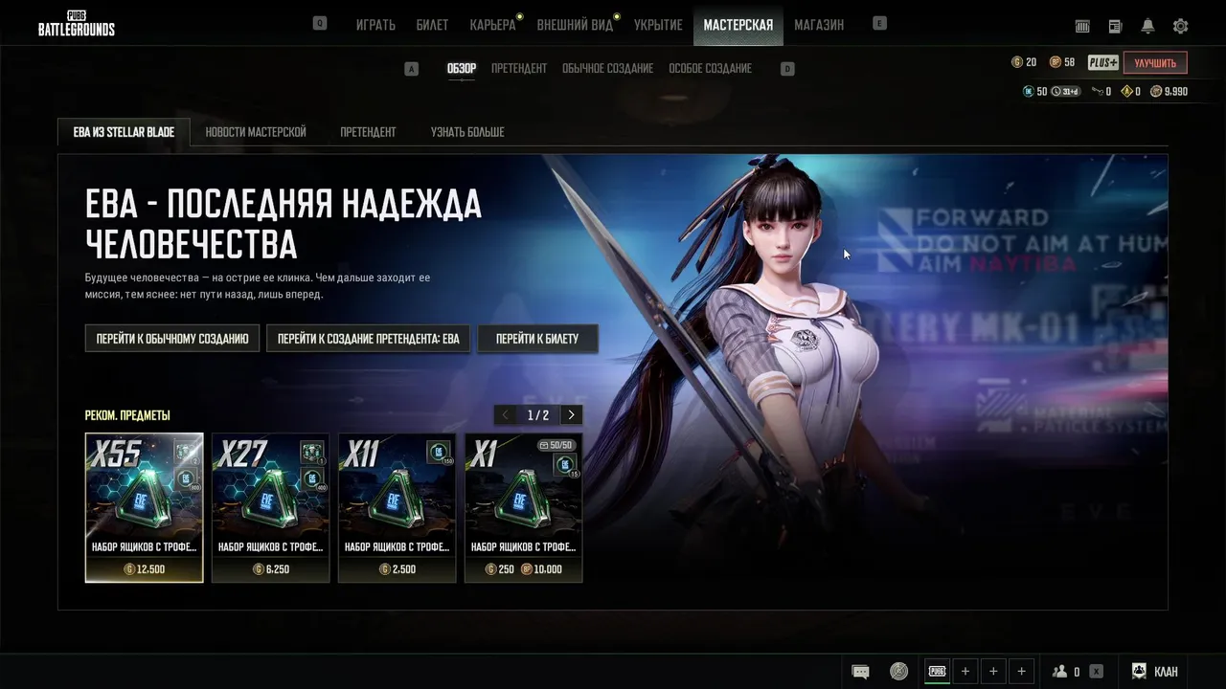Click the crossed-out radar icon
This screenshot has width=1226, height=689.
898,672
